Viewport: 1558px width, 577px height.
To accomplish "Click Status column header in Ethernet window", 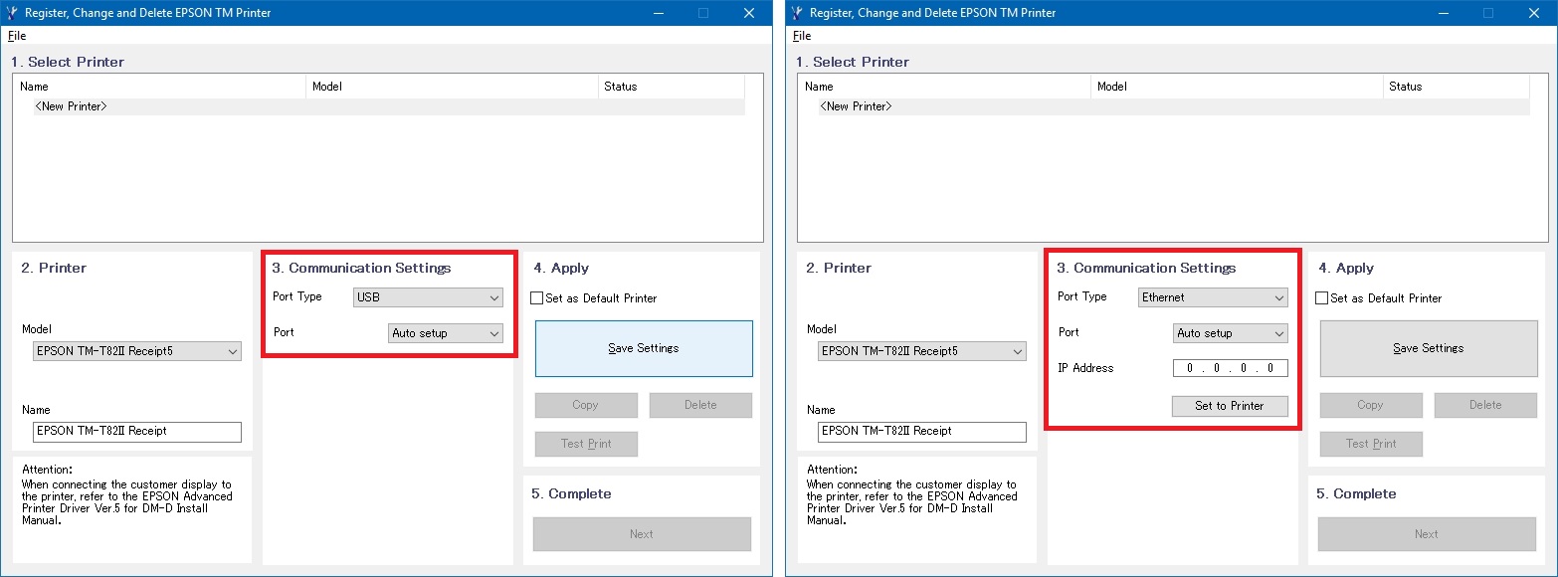I will pos(1457,87).
